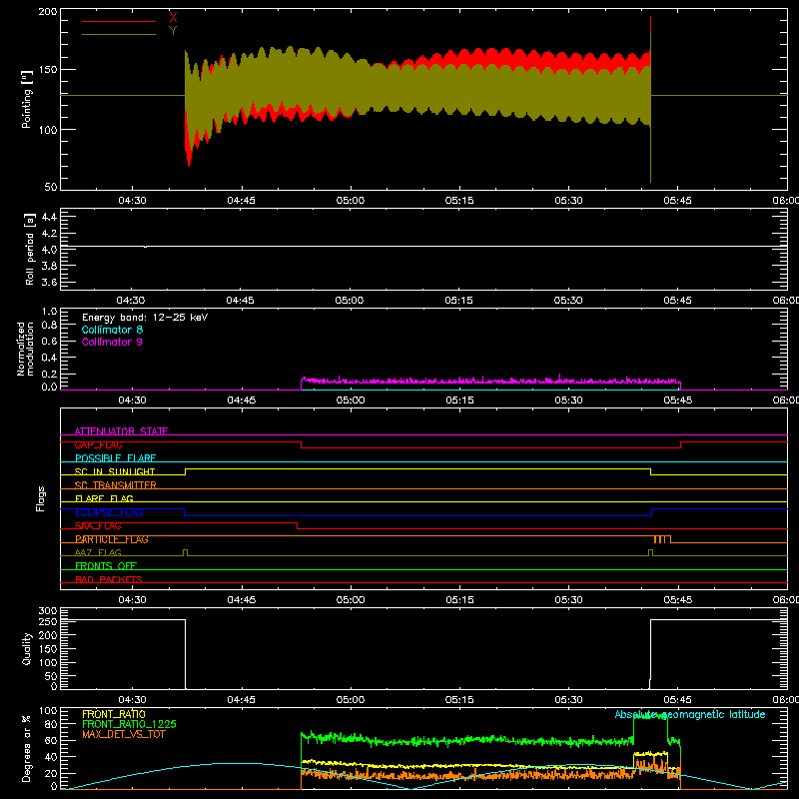This screenshot has width=799, height=799.
Task: Click the 05:30 tick under modulation plot
Action: [568, 400]
